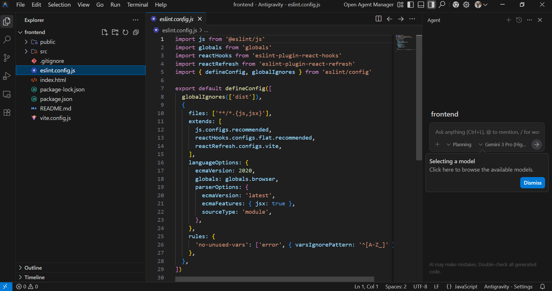Expand the Outline section
Viewport: 552px width, 291px height.
coord(33,268)
